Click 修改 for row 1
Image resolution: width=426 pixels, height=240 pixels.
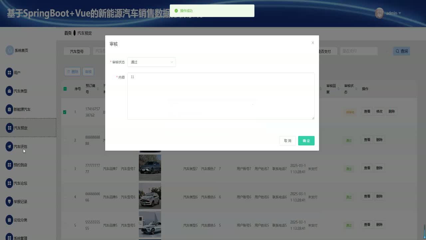[x=379, y=111]
